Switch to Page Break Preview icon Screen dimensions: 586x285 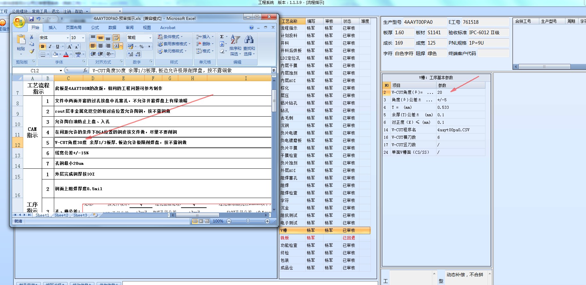[207, 221]
